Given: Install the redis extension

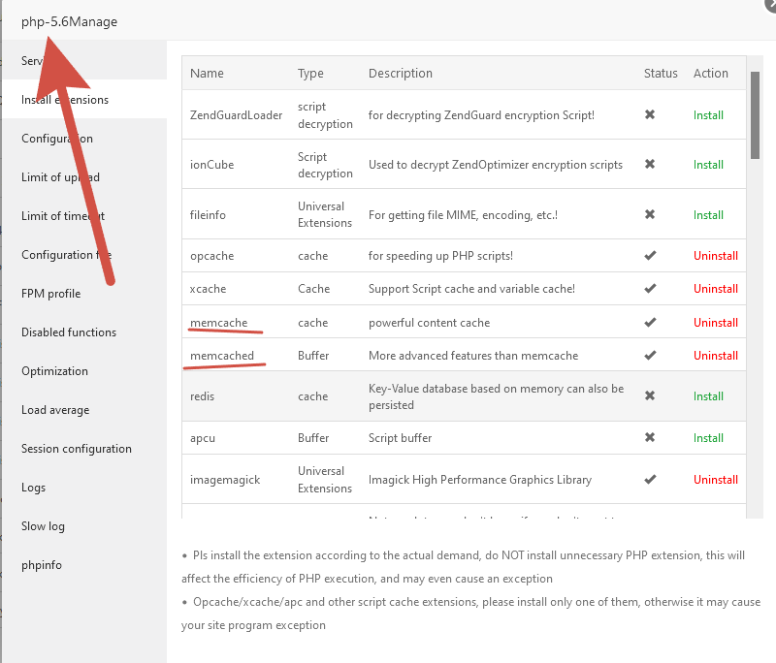Looking at the screenshot, I should 708,396.
